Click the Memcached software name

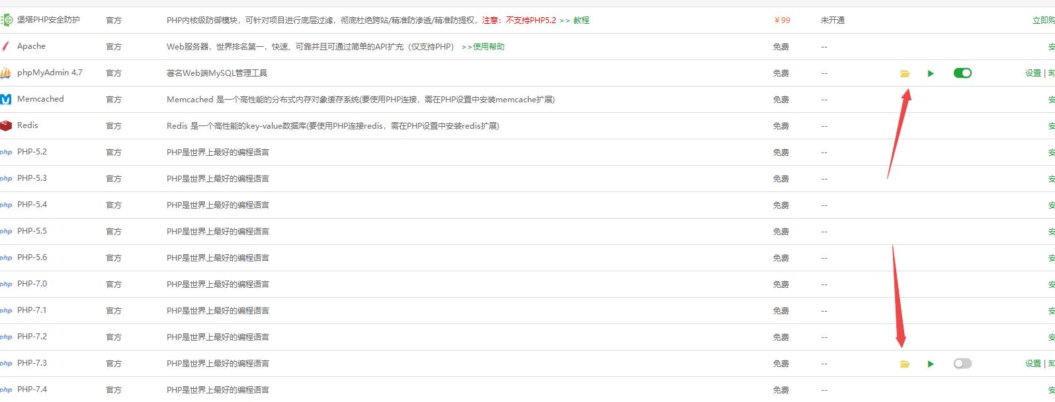(x=40, y=99)
